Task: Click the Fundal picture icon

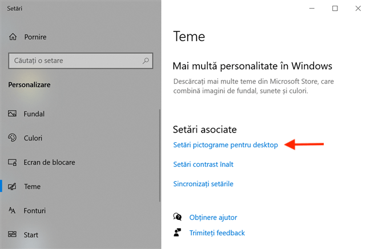Action: [x=12, y=114]
